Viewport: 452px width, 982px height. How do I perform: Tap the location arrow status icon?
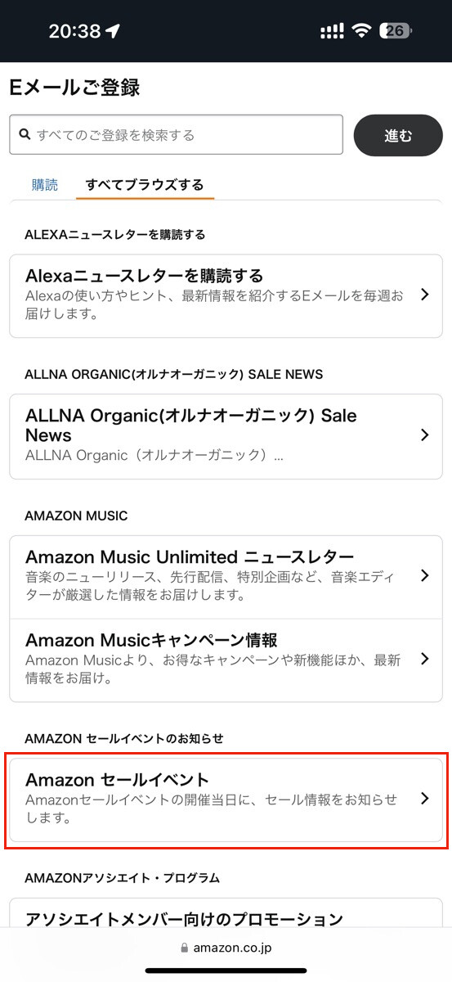click(x=113, y=31)
